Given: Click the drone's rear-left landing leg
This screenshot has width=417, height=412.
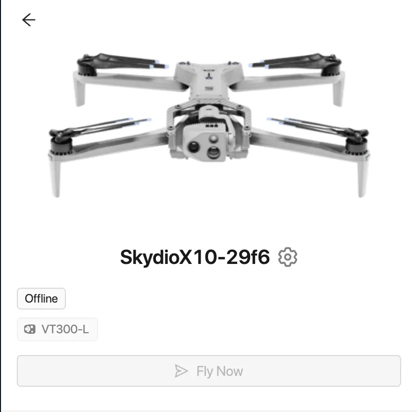Looking at the screenshot, I should [79, 91].
